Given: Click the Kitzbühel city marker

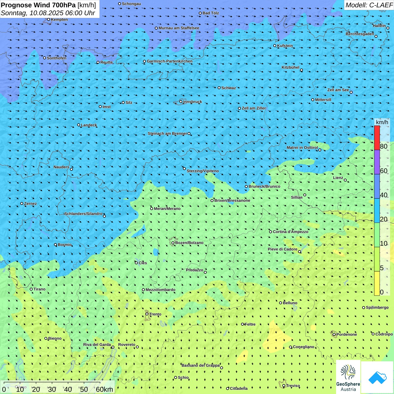Looking at the screenshot, I should click(x=301, y=70).
